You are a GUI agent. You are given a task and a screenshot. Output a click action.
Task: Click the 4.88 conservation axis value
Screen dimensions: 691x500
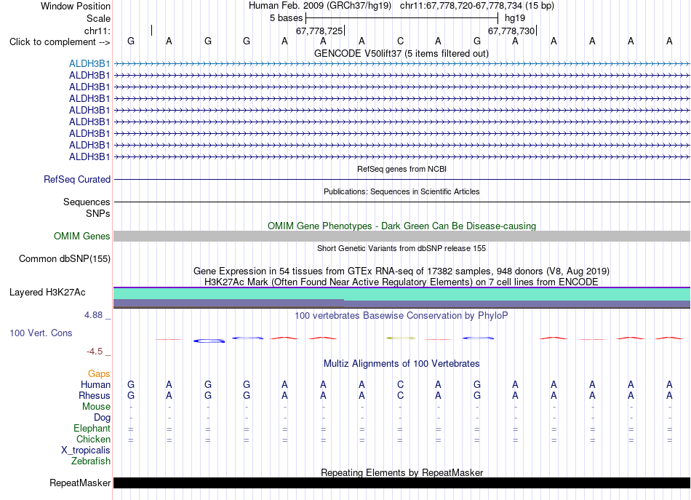coord(93,315)
